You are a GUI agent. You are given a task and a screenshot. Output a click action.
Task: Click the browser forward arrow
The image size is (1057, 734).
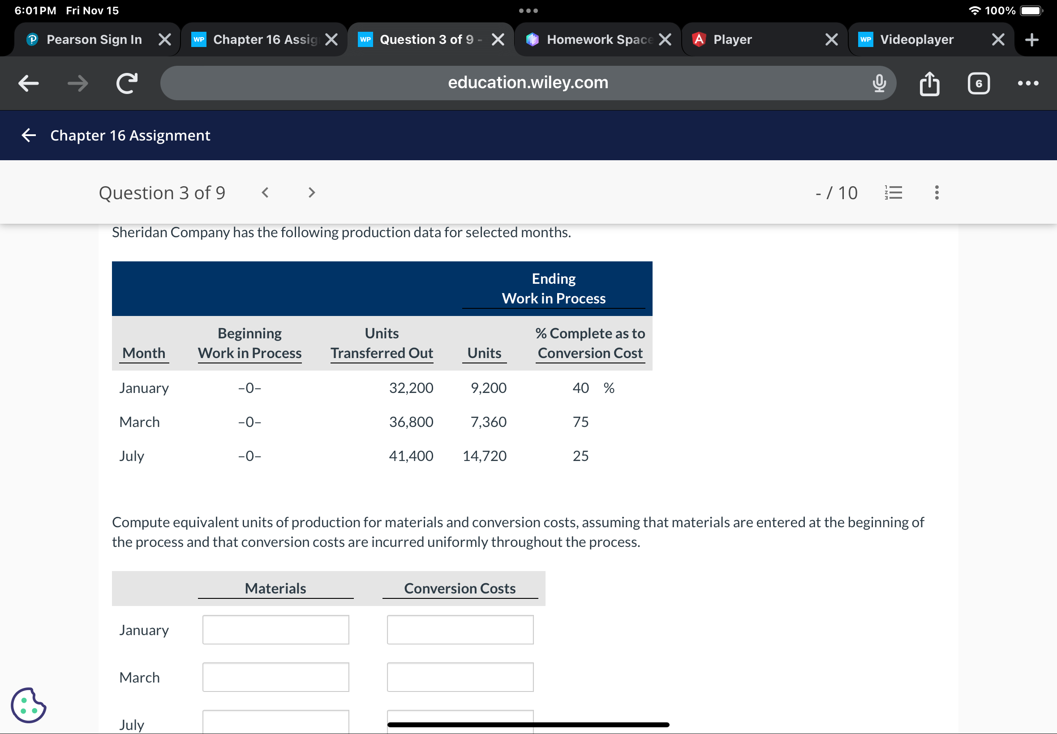tap(77, 83)
